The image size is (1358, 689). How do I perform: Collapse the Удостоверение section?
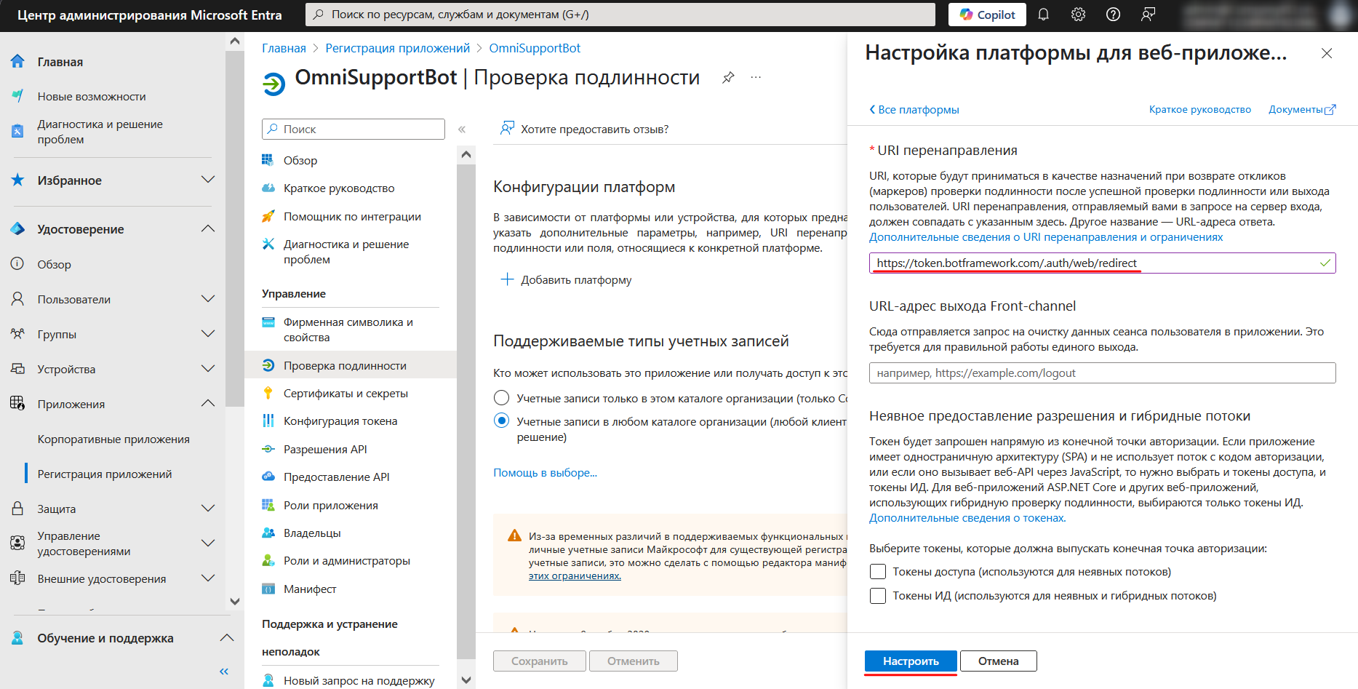pos(208,228)
